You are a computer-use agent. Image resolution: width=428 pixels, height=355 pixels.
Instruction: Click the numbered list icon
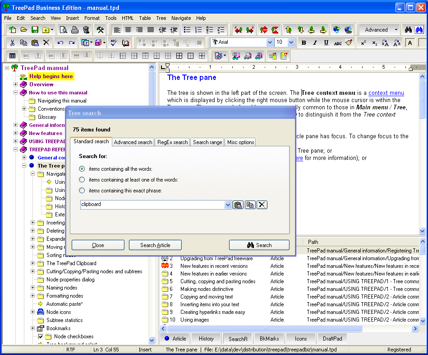(198, 29)
